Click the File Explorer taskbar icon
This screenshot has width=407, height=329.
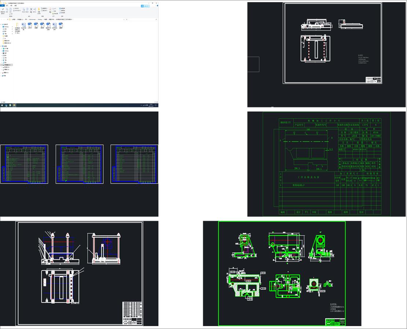click(x=14, y=105)
